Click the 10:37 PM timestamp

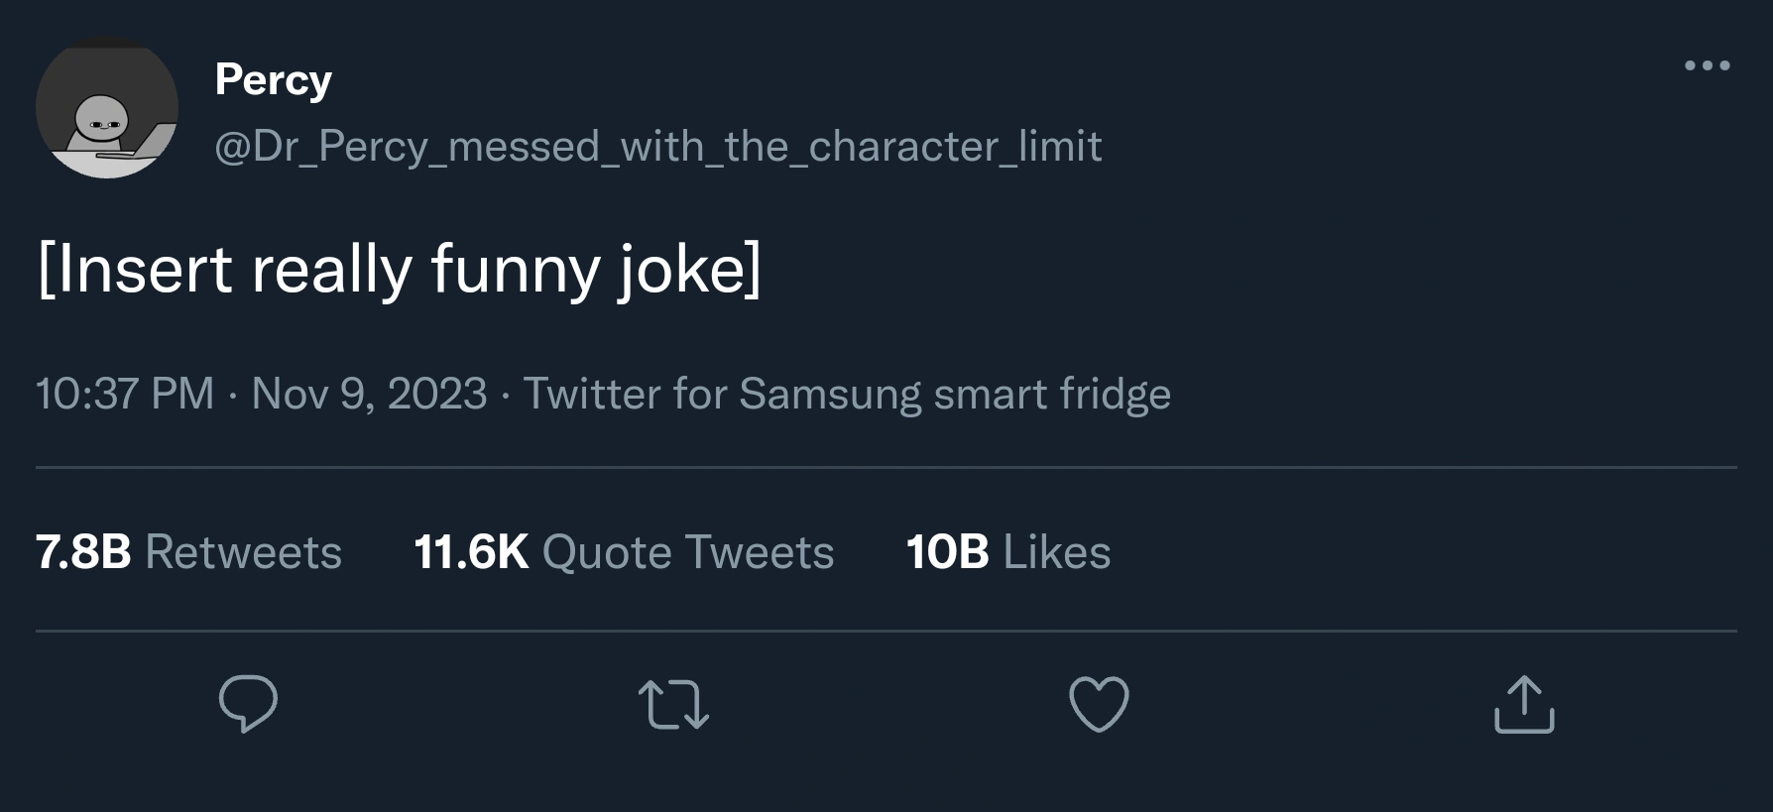[x=125, y=394]
